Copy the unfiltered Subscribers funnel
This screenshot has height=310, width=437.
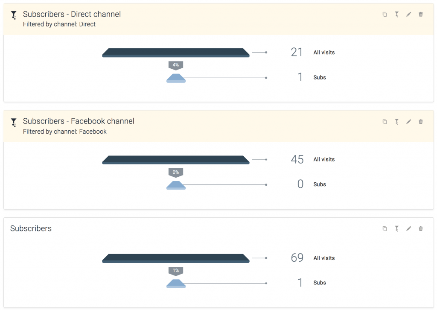point(385,228)
